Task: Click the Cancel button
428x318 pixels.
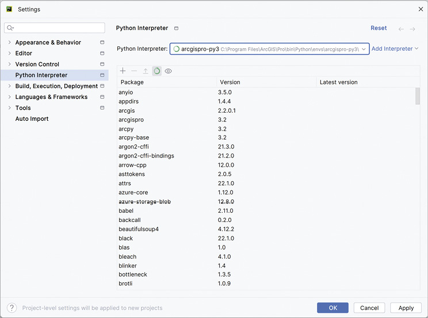Action: tap(369, 308)
